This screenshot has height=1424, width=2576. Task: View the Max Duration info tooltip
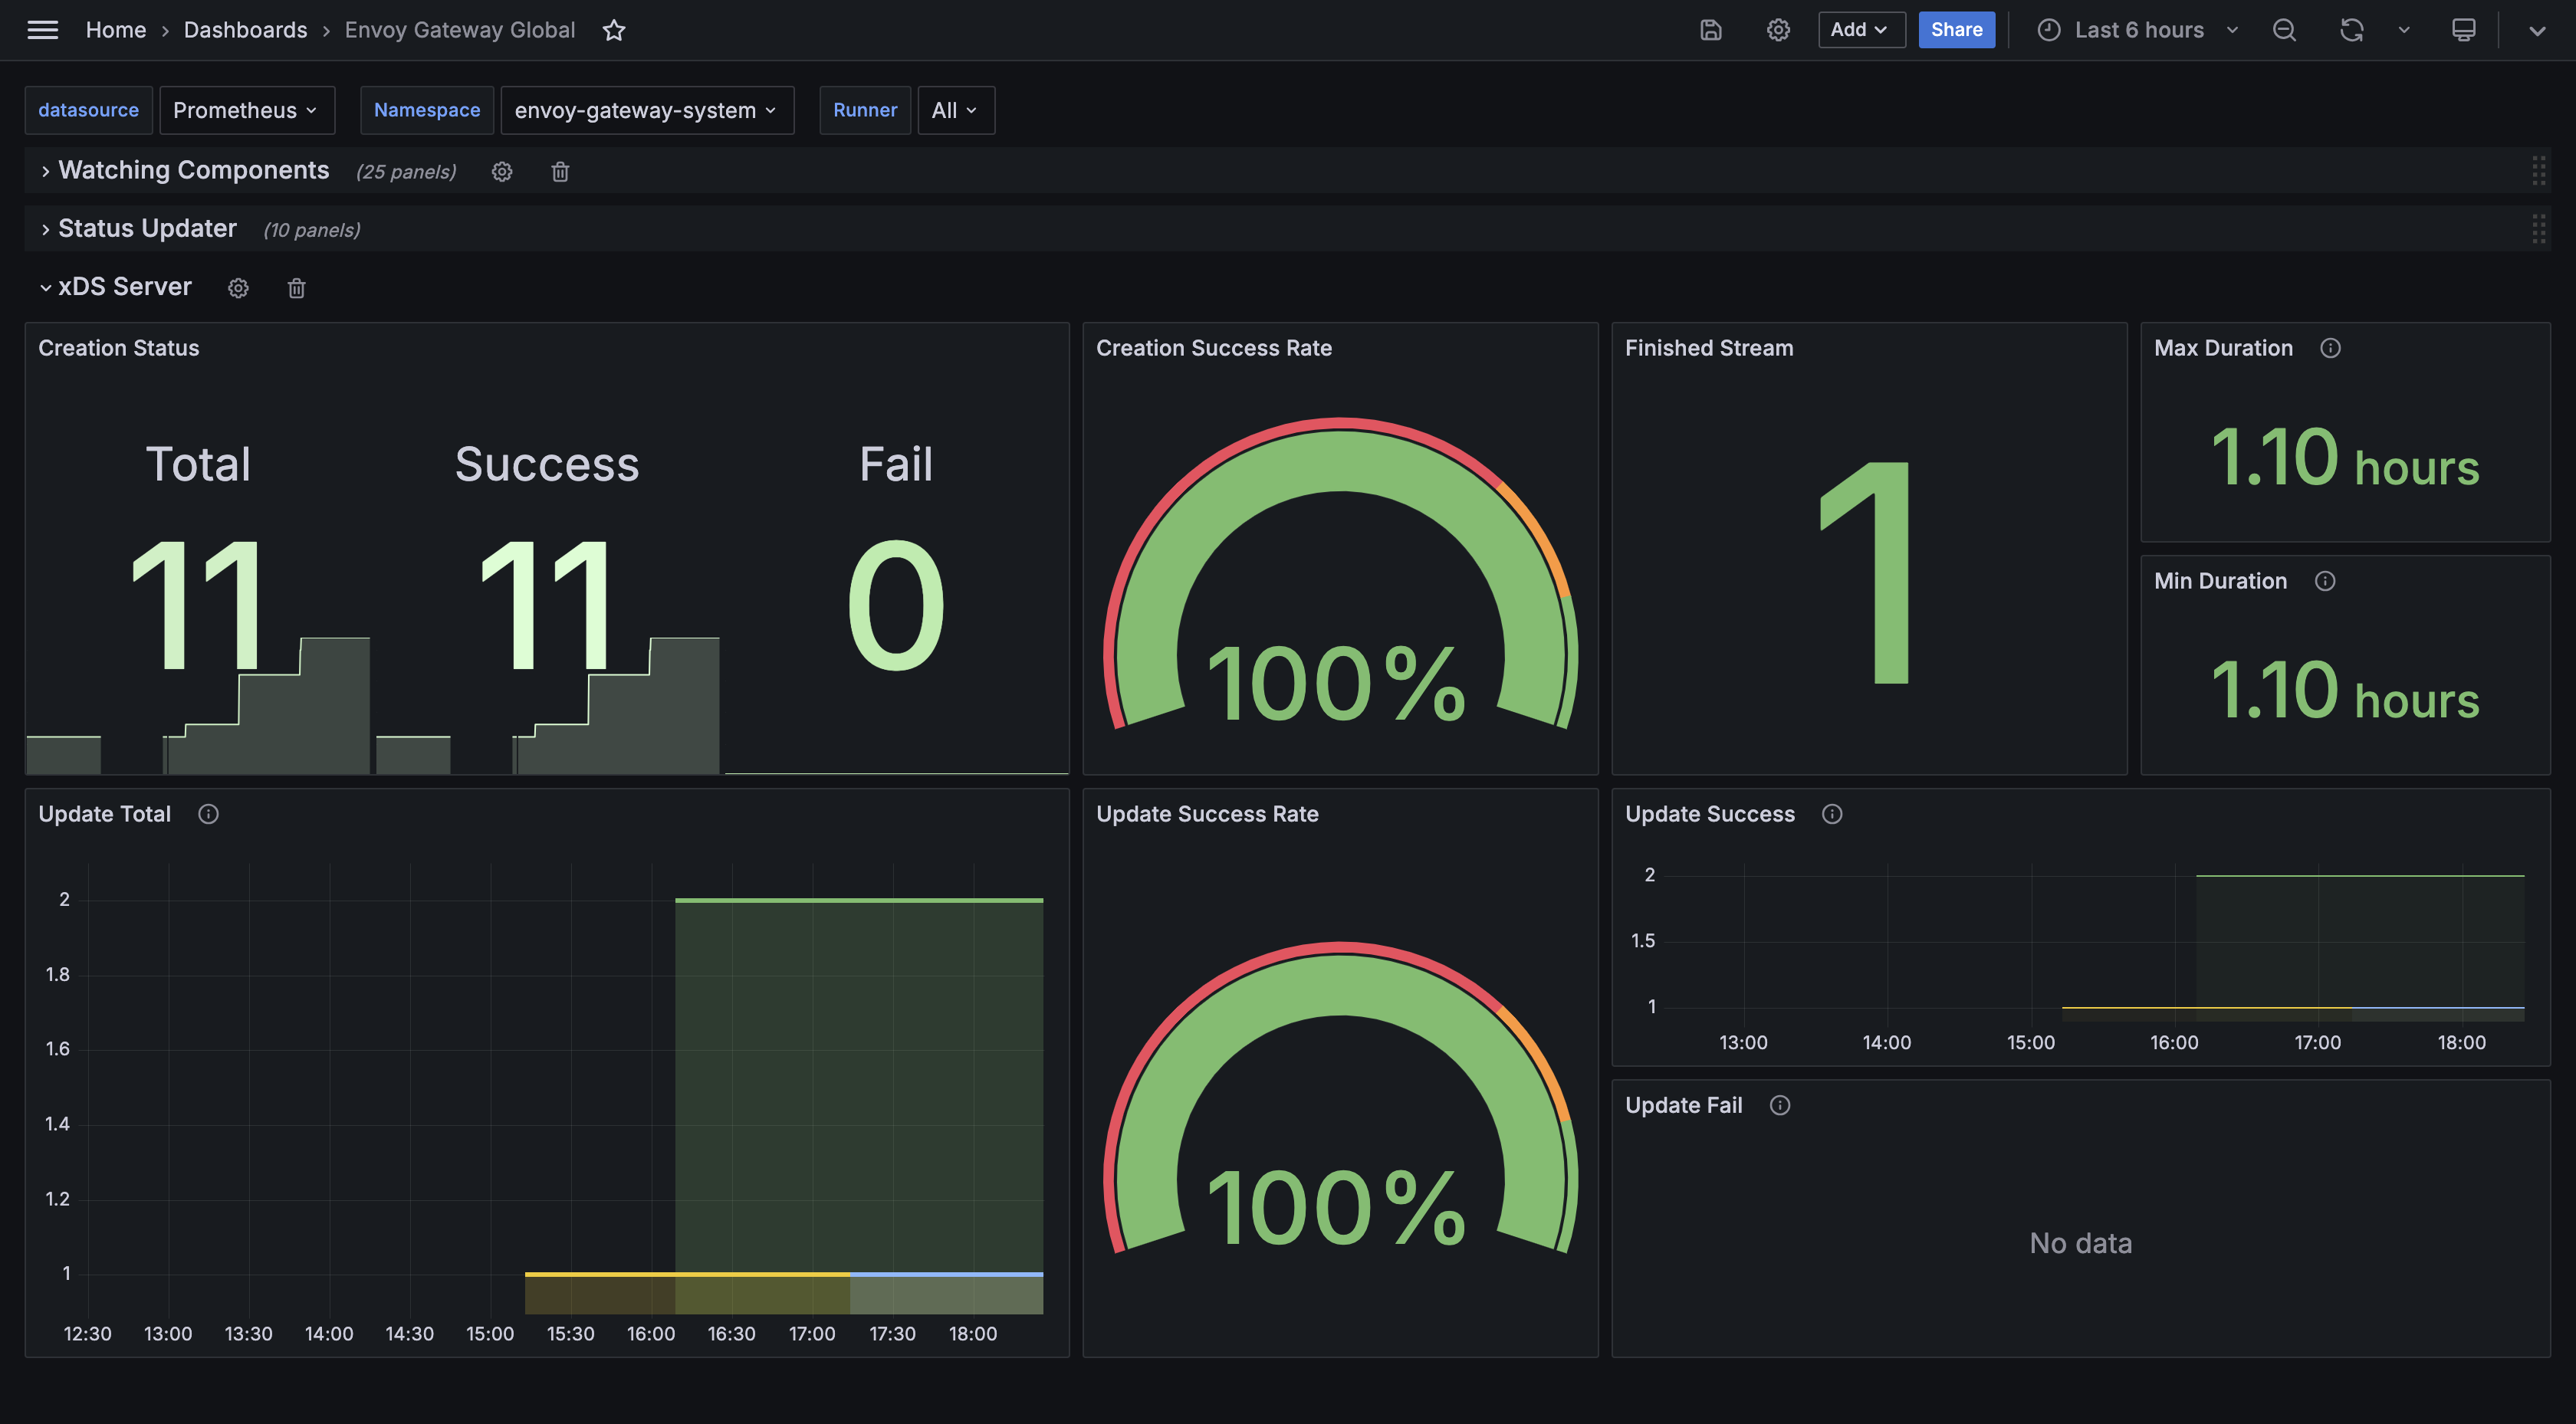point(2330,348)
